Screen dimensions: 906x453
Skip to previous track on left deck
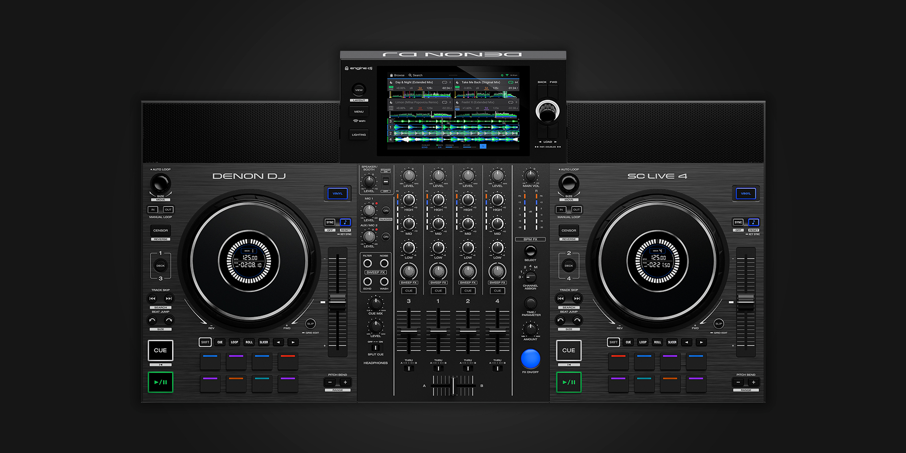pyautogui.click(x=153, y=298)
